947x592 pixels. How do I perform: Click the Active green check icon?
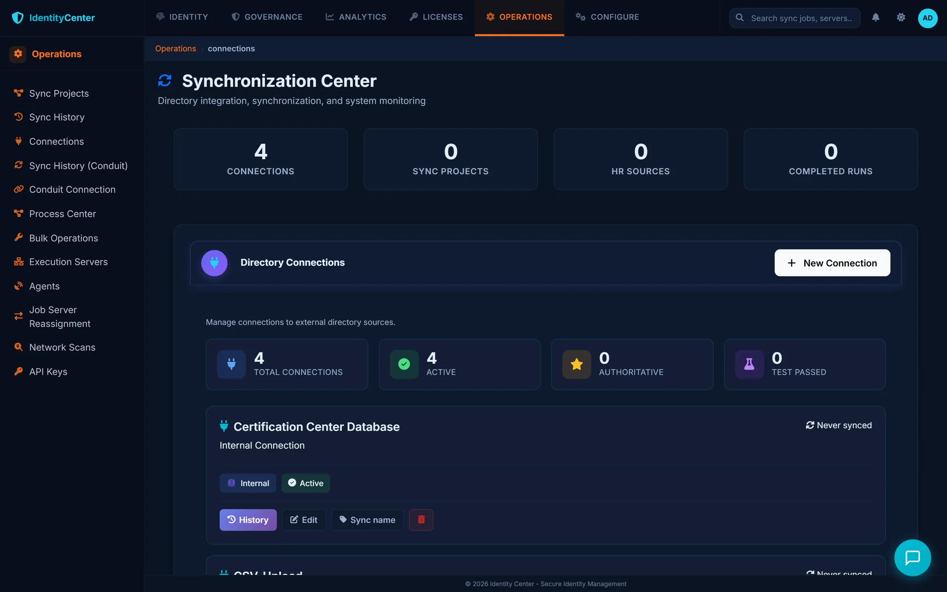(x=404, y=364)
